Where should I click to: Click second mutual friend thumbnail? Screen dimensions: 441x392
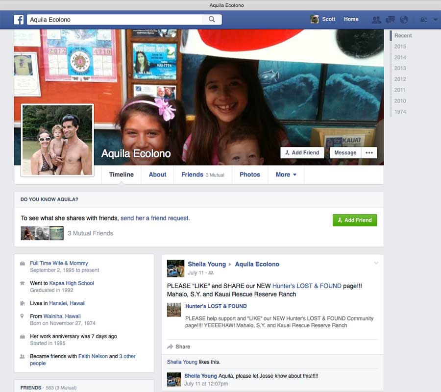tap(42, 233)
